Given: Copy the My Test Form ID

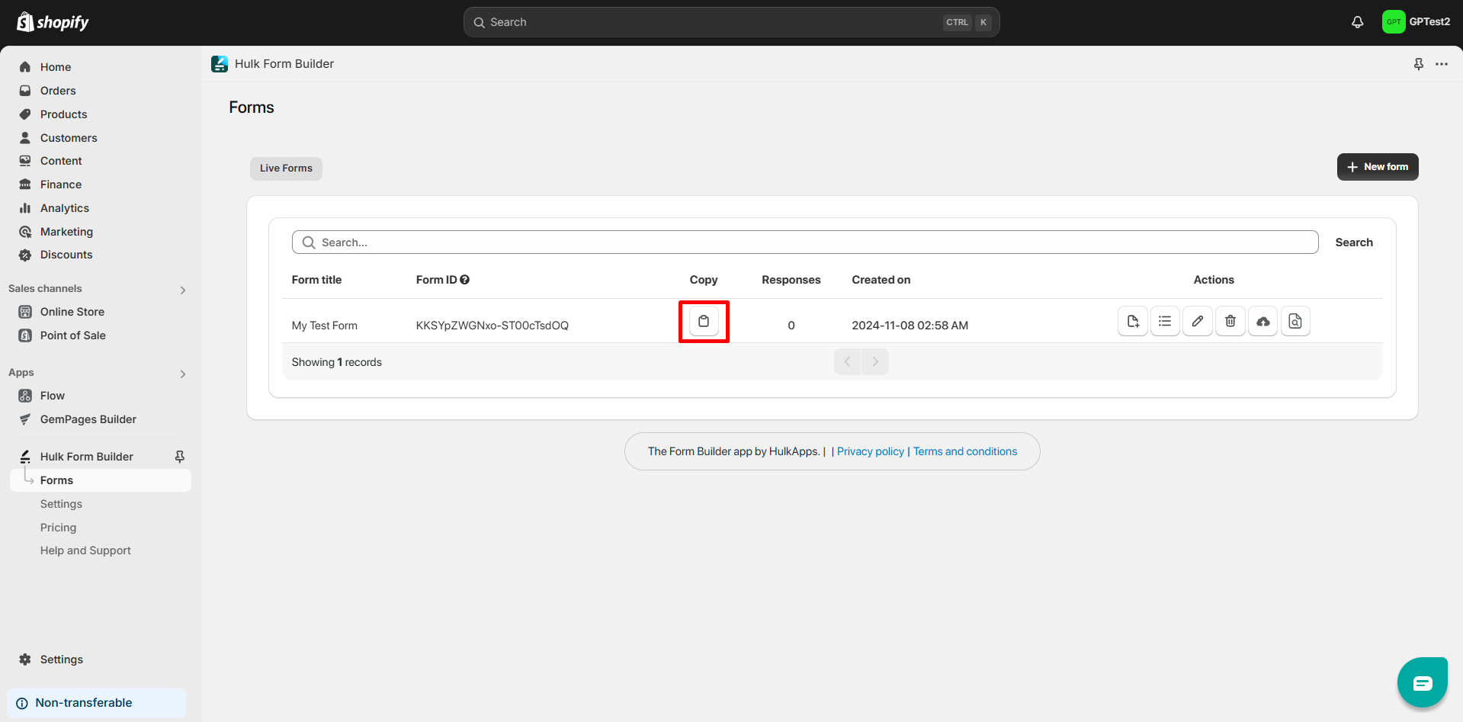Looking at the screenshot, I should [703, 322].
